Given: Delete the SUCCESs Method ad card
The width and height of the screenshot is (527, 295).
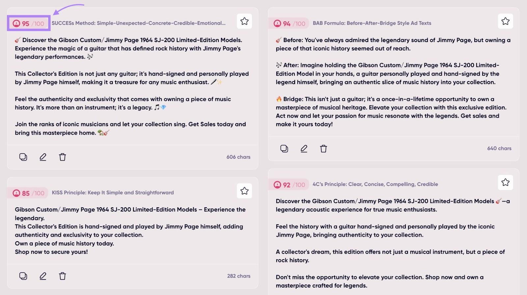Looking at the screenshot, I should coord(62,157).
